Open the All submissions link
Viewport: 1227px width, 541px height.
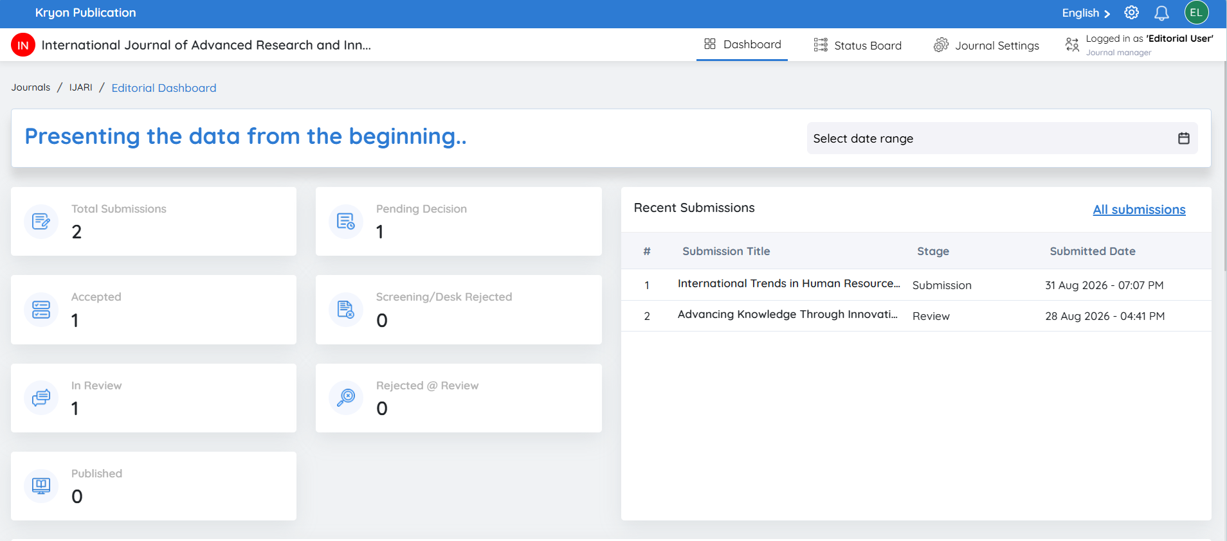pyautogui.click(x=1139, y=209)
